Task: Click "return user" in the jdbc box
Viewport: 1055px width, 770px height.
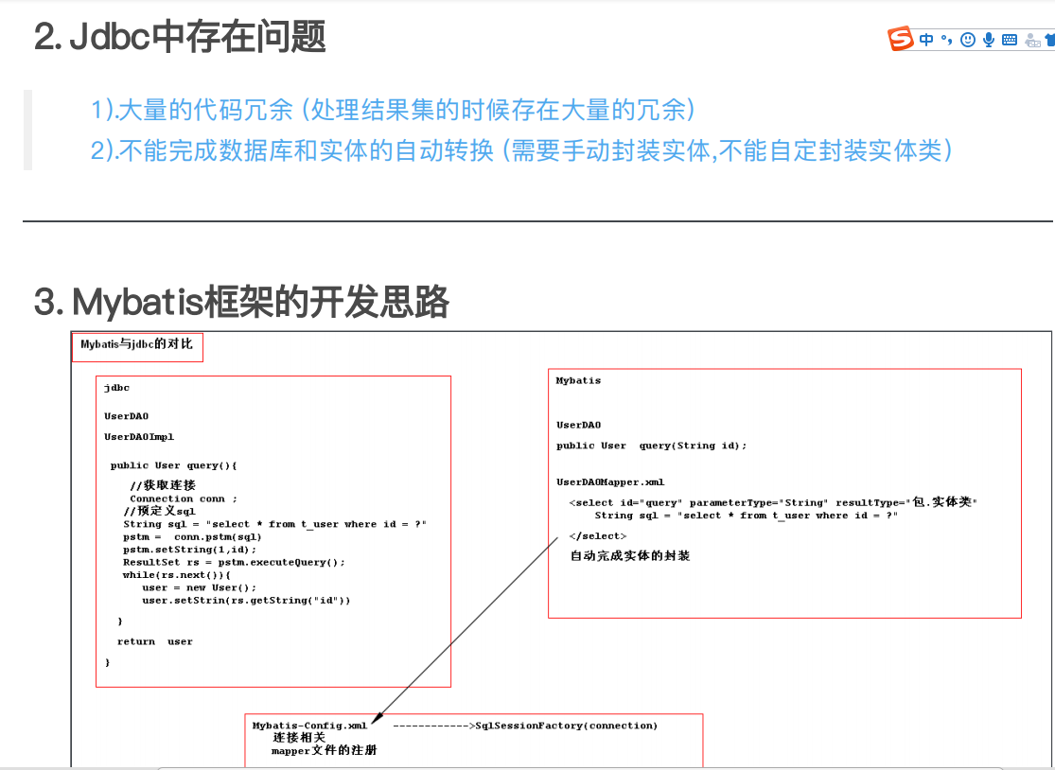Action: point(155,641)
